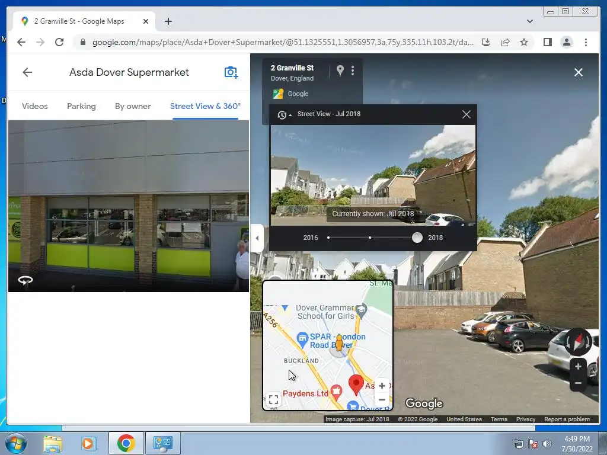Click the United States link in footer
The height and width of the screenshot is (455, 607).
[464, 419]
